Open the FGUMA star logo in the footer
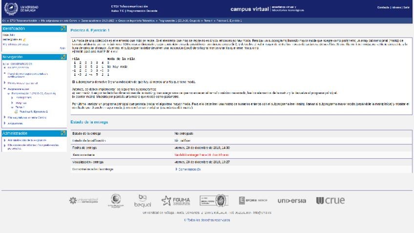 176,201
